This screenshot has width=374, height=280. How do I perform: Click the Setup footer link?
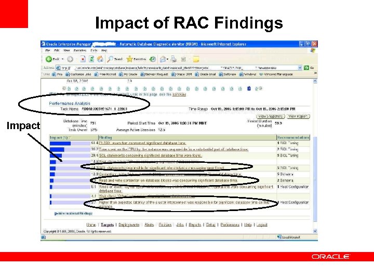point(210,225)
